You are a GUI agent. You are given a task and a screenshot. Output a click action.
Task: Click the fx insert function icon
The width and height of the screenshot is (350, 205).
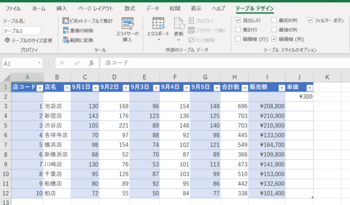pyautogui.click(x=91, y=63)
